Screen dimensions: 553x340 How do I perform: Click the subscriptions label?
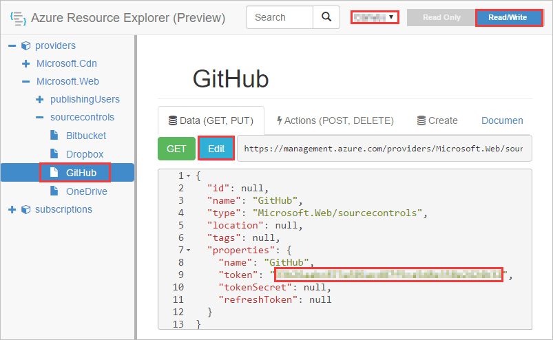63,209
